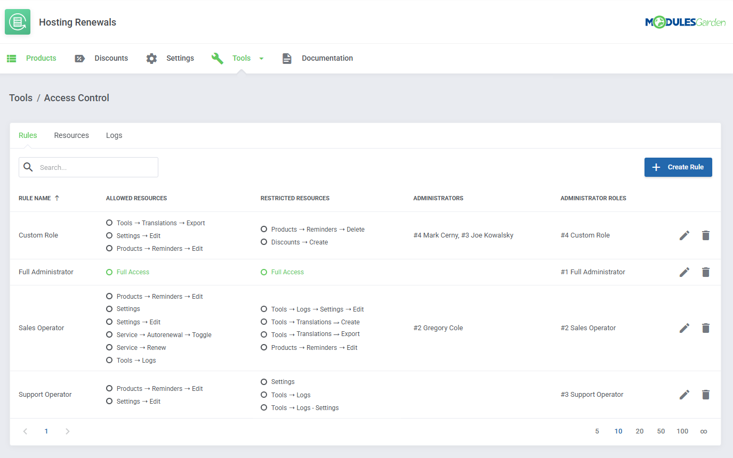Select the Tools wrench icon

click(x=218, y=58)
